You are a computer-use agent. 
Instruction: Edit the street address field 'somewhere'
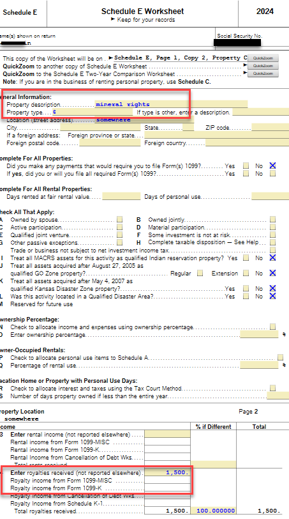[x=145, y=120]
